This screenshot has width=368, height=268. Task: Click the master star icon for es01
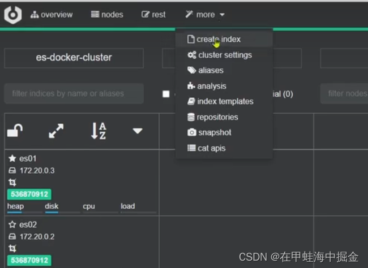[x=12, y=158]
